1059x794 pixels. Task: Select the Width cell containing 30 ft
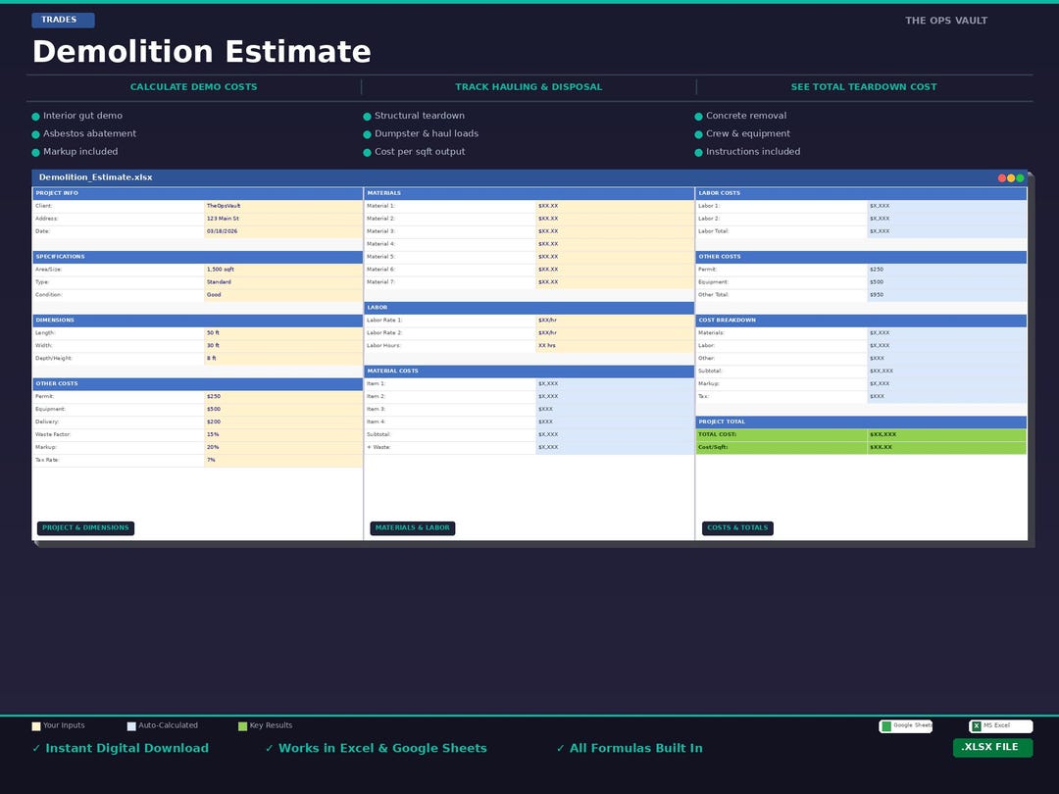click(283, 346)
